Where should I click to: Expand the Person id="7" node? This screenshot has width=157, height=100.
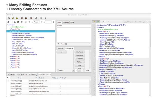pyautogui.click(x=9, y=65)
